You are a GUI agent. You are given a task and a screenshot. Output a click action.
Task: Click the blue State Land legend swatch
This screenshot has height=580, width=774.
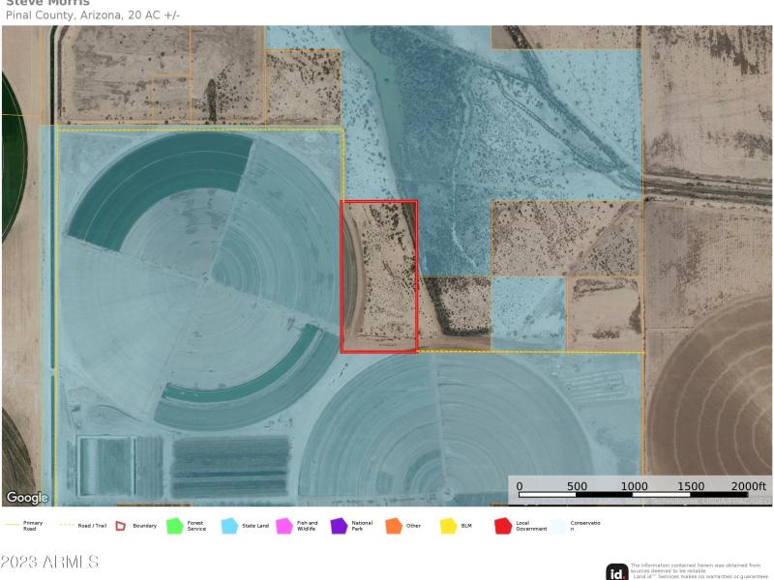[x=229, y=526]
